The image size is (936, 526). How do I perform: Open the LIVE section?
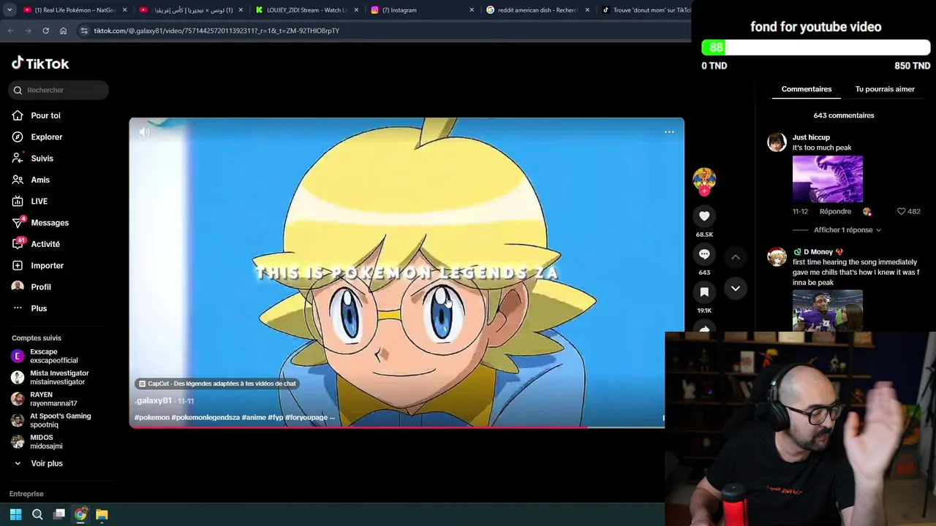[x=39, y=201]
